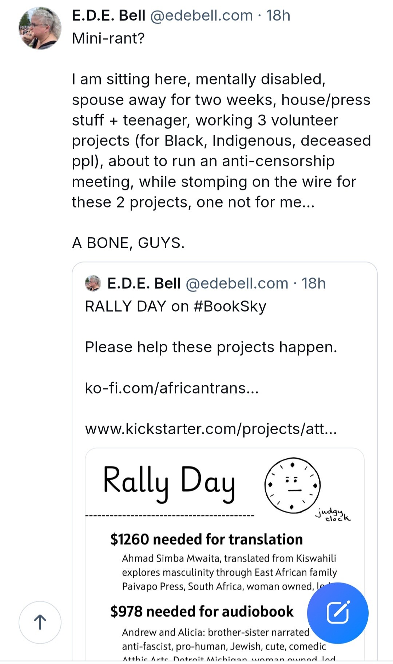Open the Kickstarter projects link

tap(211, 429)
